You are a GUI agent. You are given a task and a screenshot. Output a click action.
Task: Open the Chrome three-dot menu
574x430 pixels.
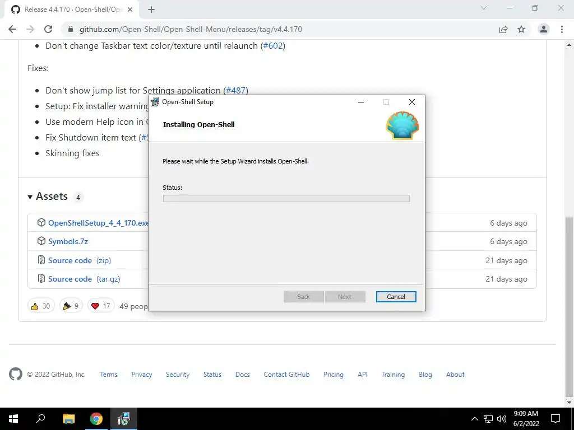(x=562, y=29)
